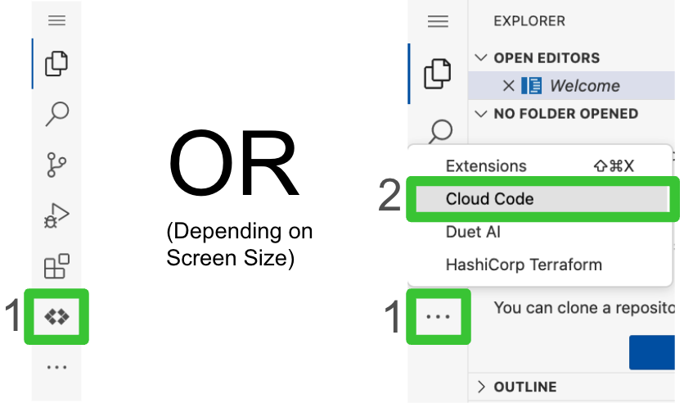This screenshot has width=684, height=403.
Task: Click the hamburger menu above the icon-only activity bar
Action: [56, 20]
